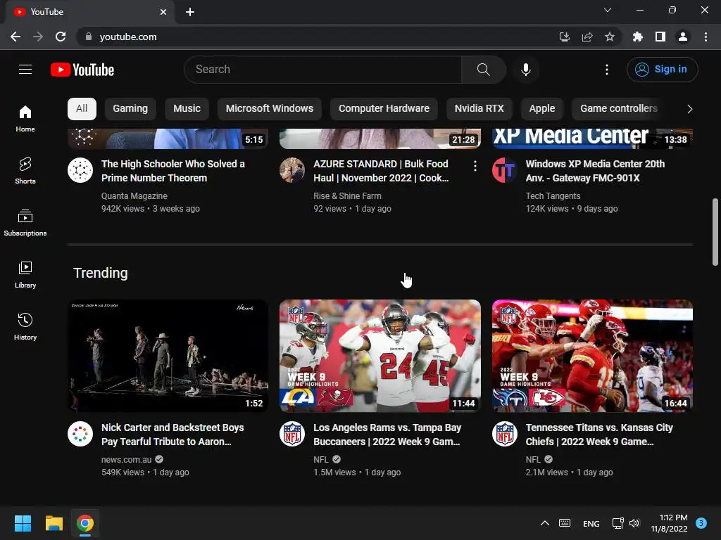Open Los Angeles Rams vs. Tampa Bay title
Viewport: 721px width, 540px height.
tap(387, 435)
